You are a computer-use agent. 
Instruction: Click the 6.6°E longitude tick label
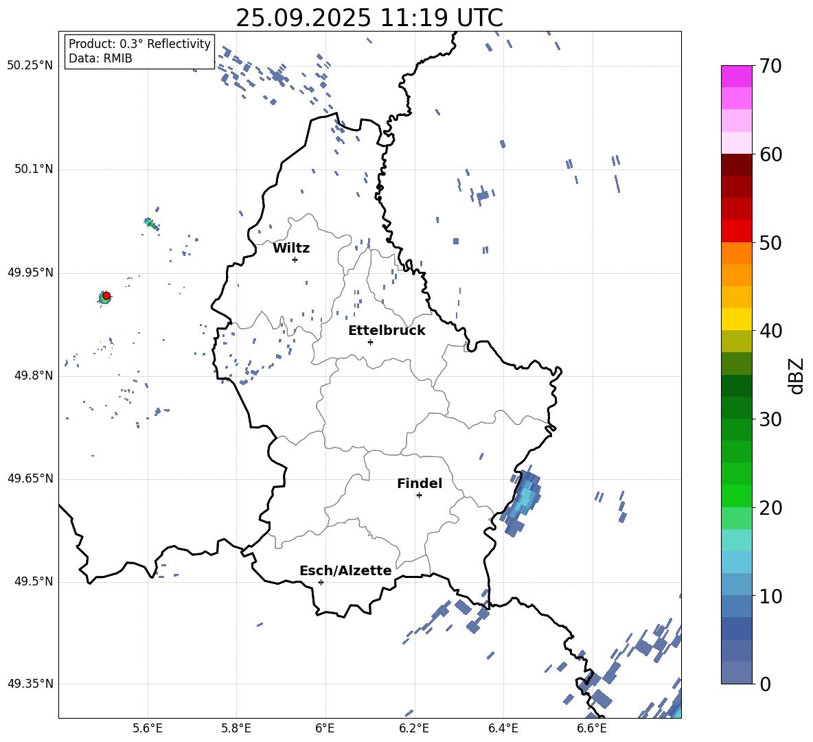[592, 728]
